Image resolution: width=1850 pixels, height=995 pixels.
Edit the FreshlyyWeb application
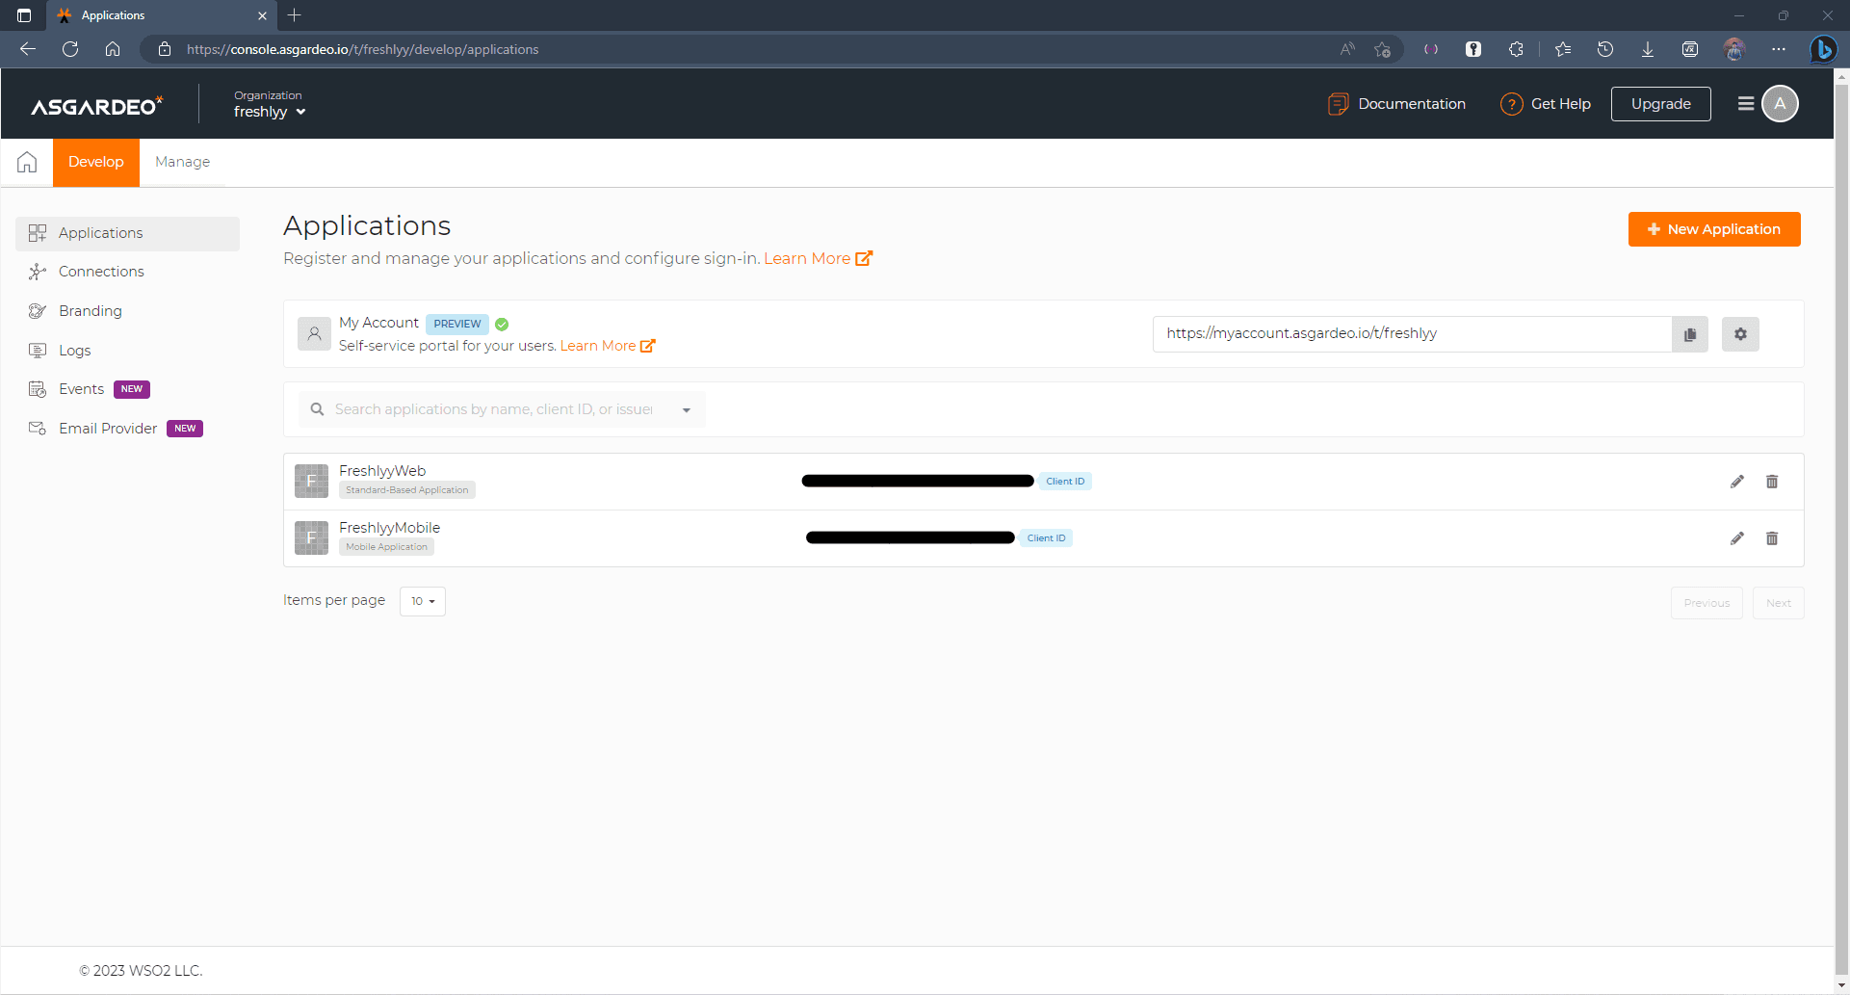click(x=1737, y=482)
